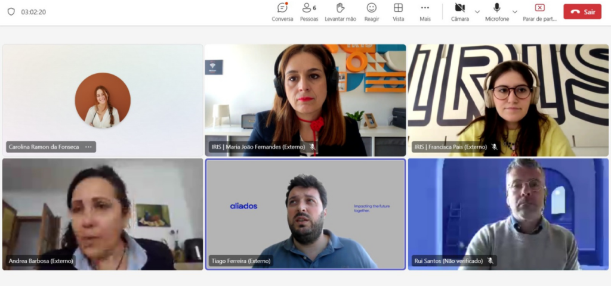The width and height of the screenshot is (611, 286).
Task: Click Carolina Ramon da Fonseca's profile avatar
Action: (x=103, y=100)
